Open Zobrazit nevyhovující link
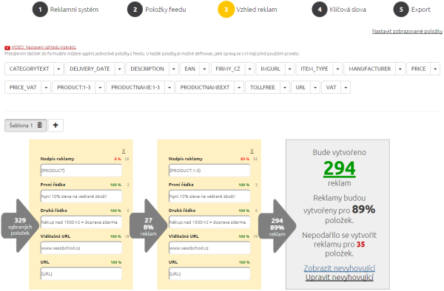Viewport: 444px width, 291px height. (340, 268)
